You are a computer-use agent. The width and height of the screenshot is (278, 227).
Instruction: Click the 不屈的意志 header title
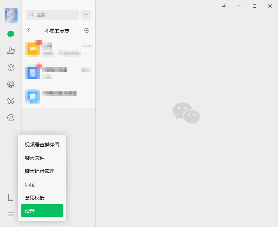pos(57,31)
